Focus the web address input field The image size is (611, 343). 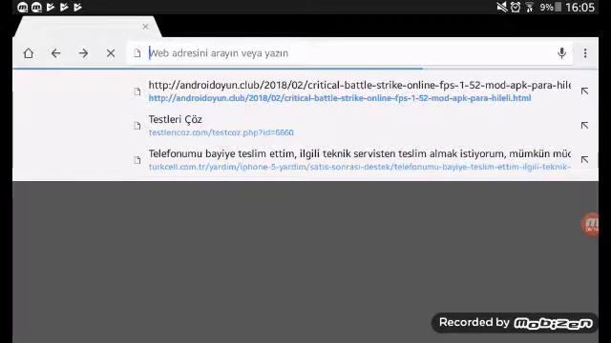(350, 53)
